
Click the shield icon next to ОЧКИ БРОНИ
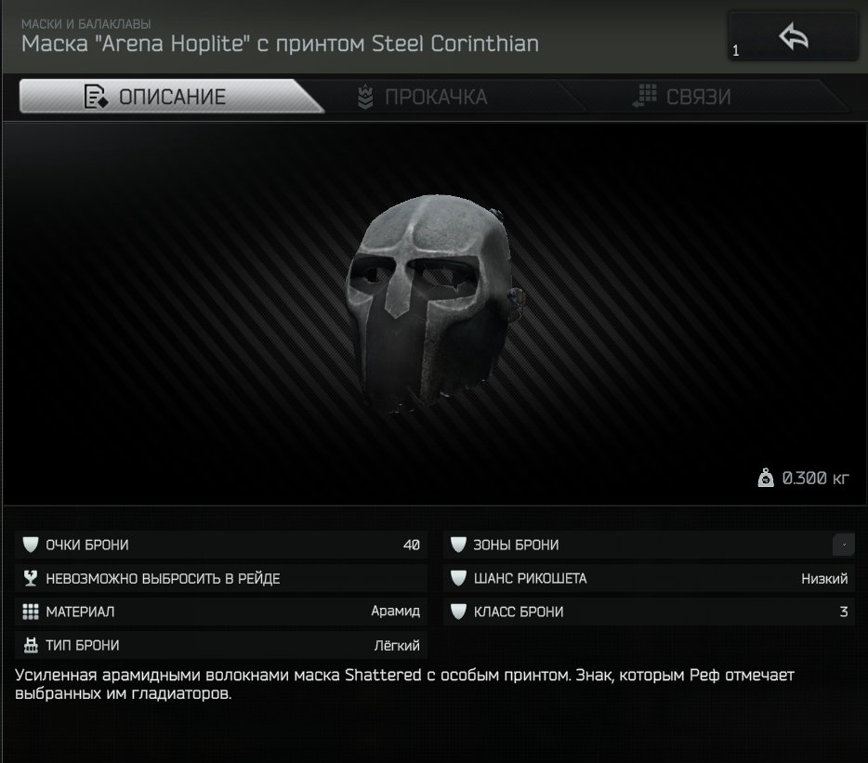[31, 545]
